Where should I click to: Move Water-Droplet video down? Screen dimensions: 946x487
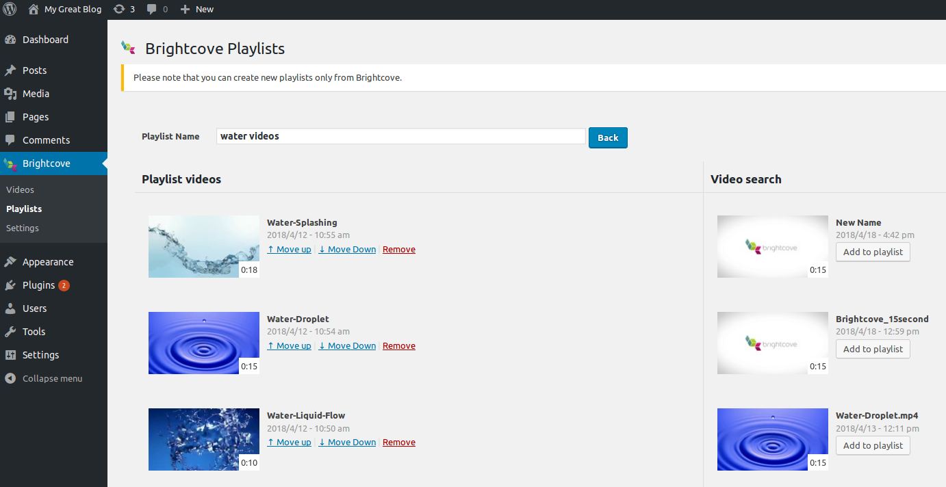347,346
